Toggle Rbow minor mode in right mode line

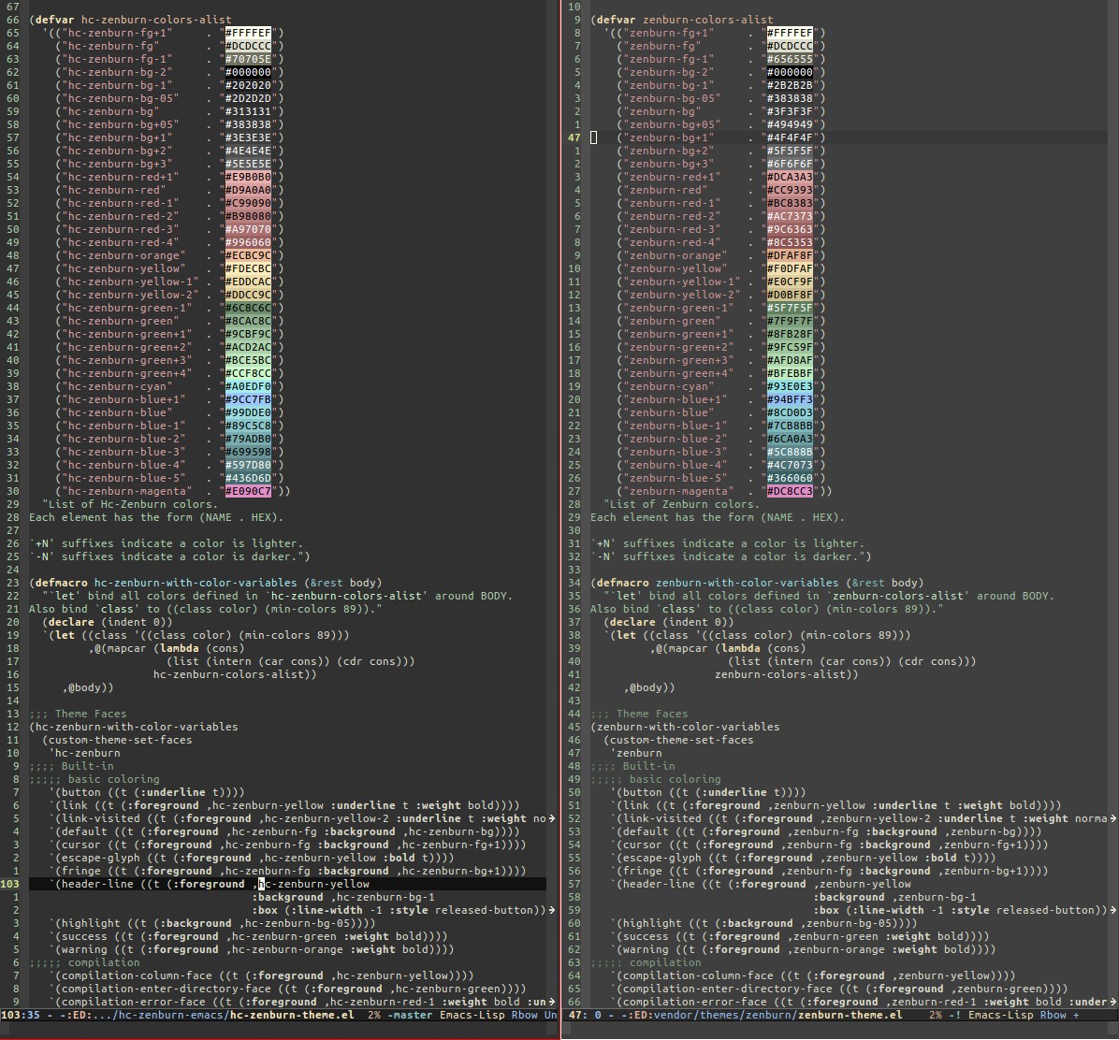1053,1015
